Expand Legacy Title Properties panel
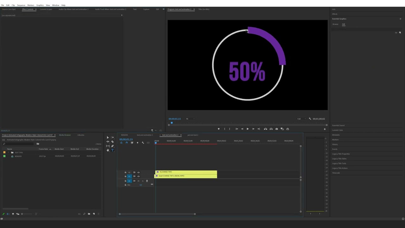405x228 pixels. (341, 154)
